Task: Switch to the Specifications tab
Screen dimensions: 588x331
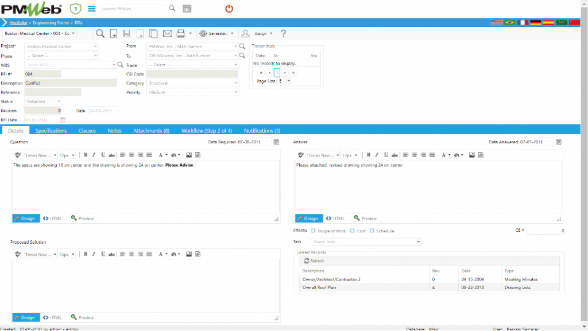Action: tap(51, 131)
